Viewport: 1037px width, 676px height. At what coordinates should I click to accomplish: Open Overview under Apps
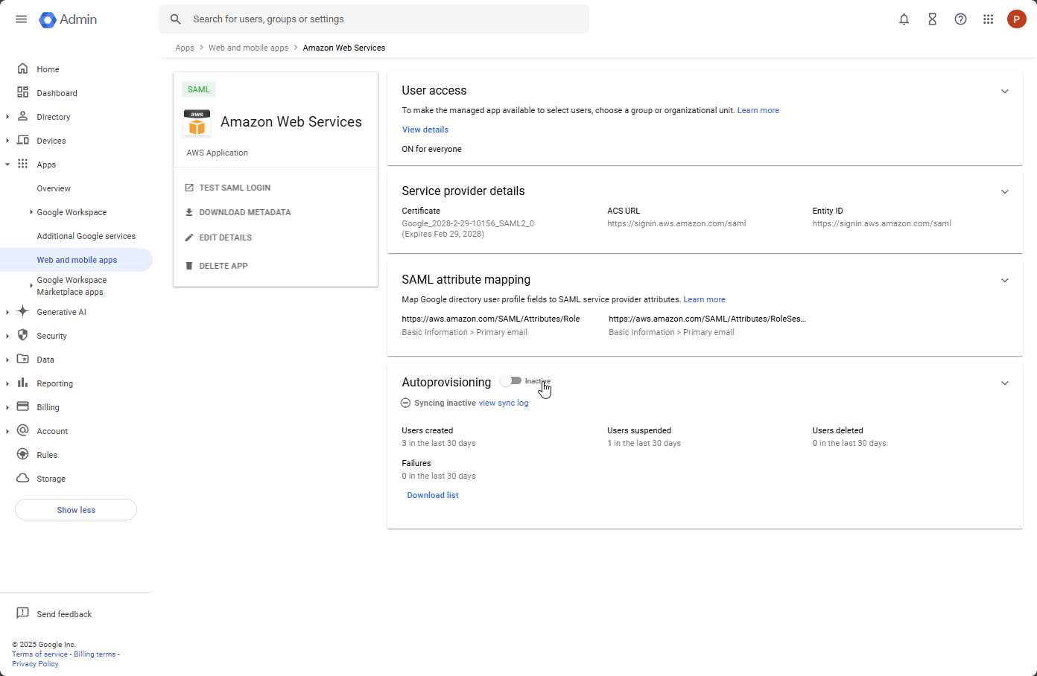[54, 188]
